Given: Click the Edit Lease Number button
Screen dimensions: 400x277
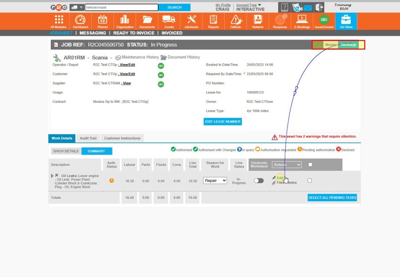Looking at the screenshot, I should 223,122.
